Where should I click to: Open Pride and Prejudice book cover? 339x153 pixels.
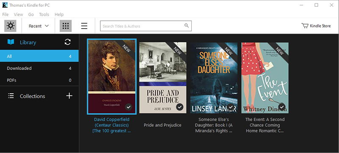[163, 78]
